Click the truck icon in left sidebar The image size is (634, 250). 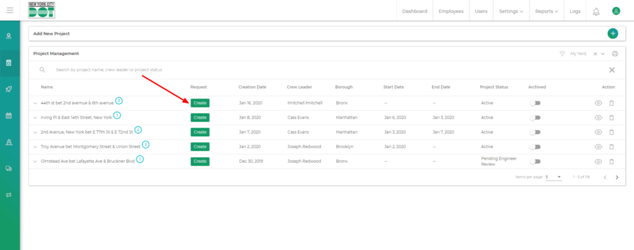click(9, 168)
